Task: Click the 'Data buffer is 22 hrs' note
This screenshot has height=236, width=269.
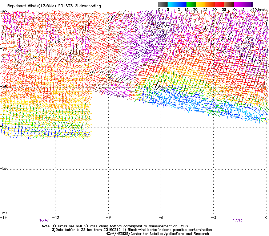Action: coord(132,230)
